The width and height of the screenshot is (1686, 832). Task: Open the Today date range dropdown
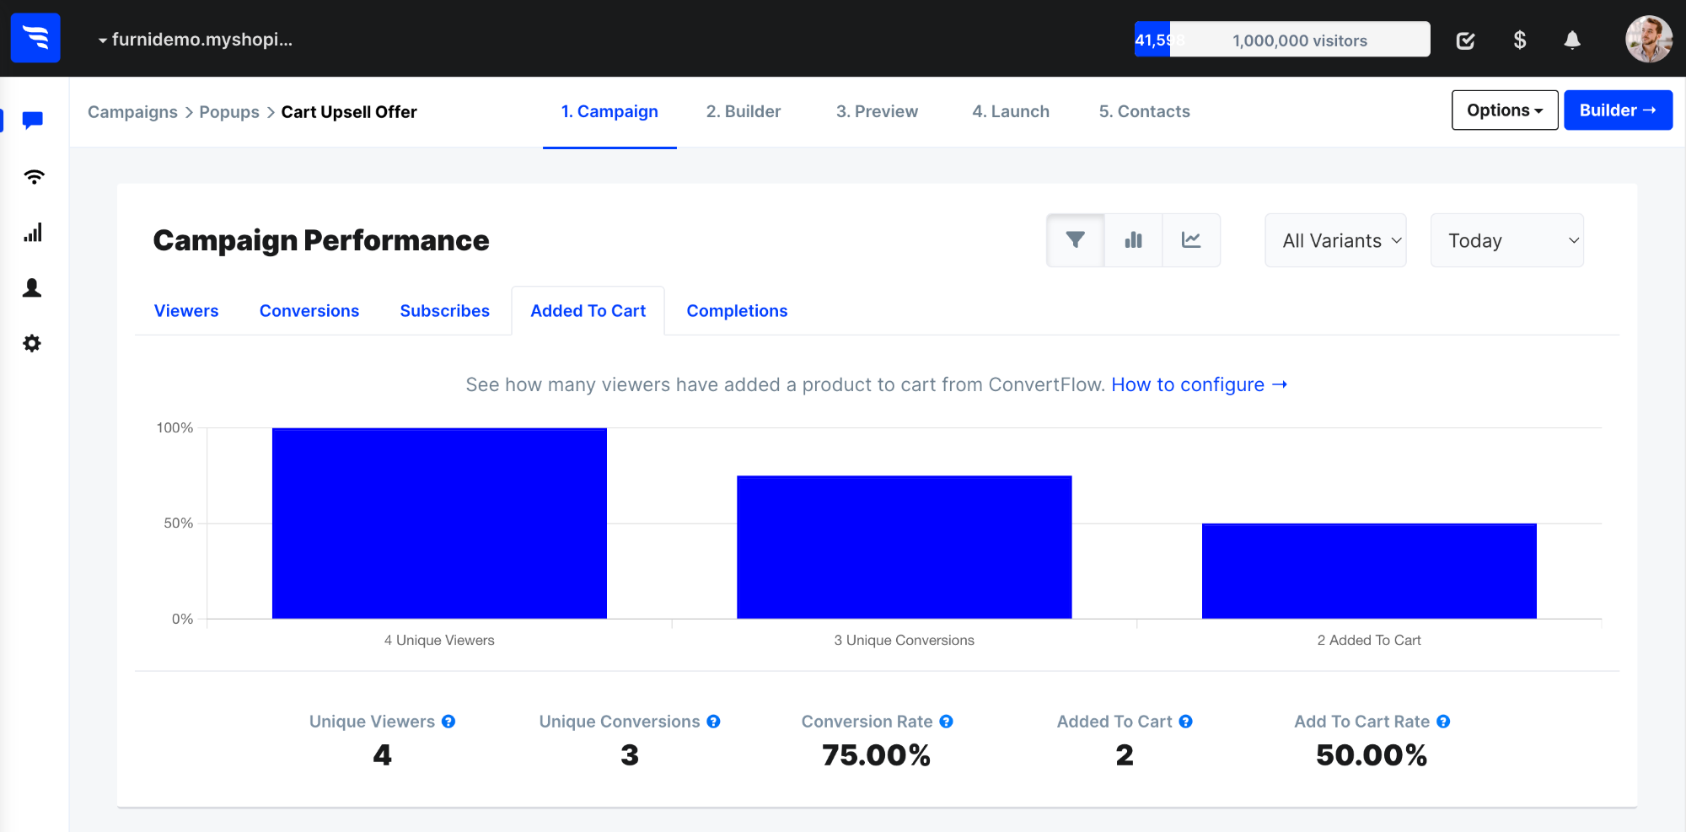(1506, 239)
